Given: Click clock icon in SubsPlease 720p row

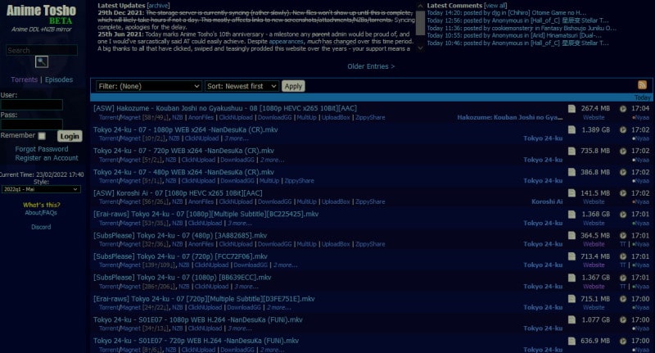Looking at the screenshot, I should 623,256.
